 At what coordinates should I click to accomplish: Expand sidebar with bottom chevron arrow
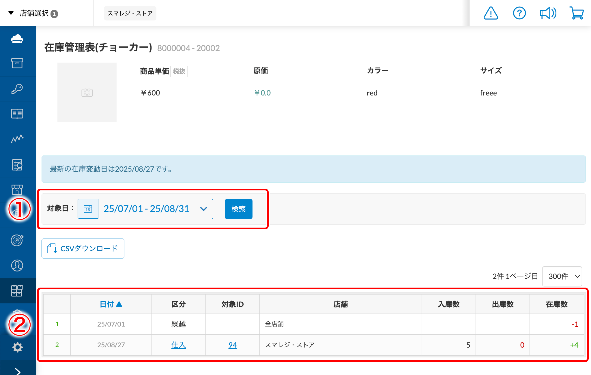[x=18, y=371]
